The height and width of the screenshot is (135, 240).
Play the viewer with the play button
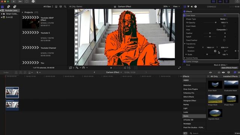coord(111,68)
